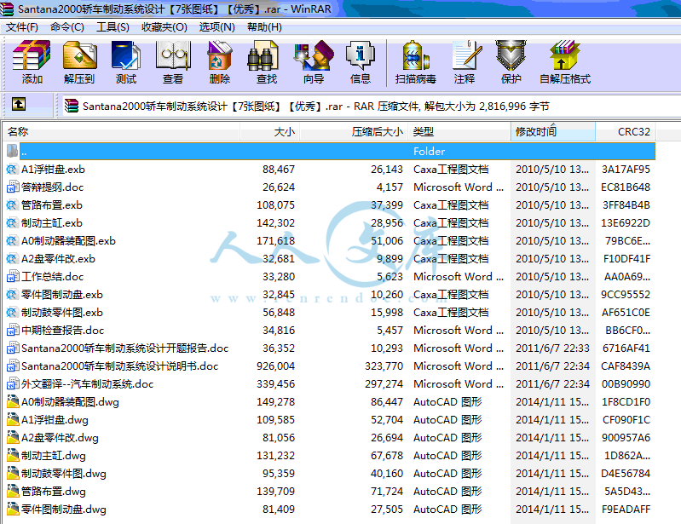
Task: Show archive Info (信息) icon
Action: click(360, 55)
